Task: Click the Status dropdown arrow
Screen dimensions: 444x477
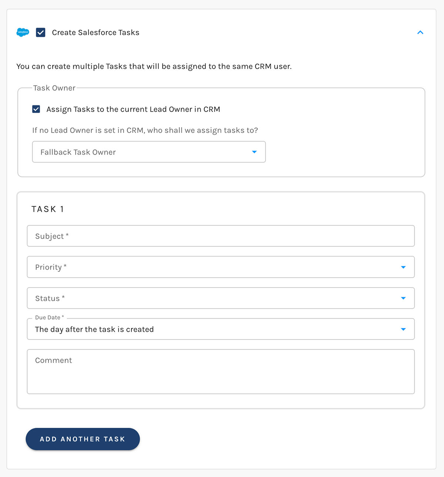Action: pos(403,298)
